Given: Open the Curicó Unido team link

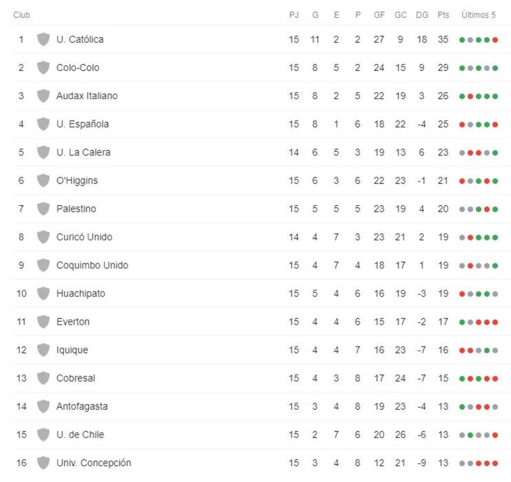Looking at the screenshot, I should point(84,237).
